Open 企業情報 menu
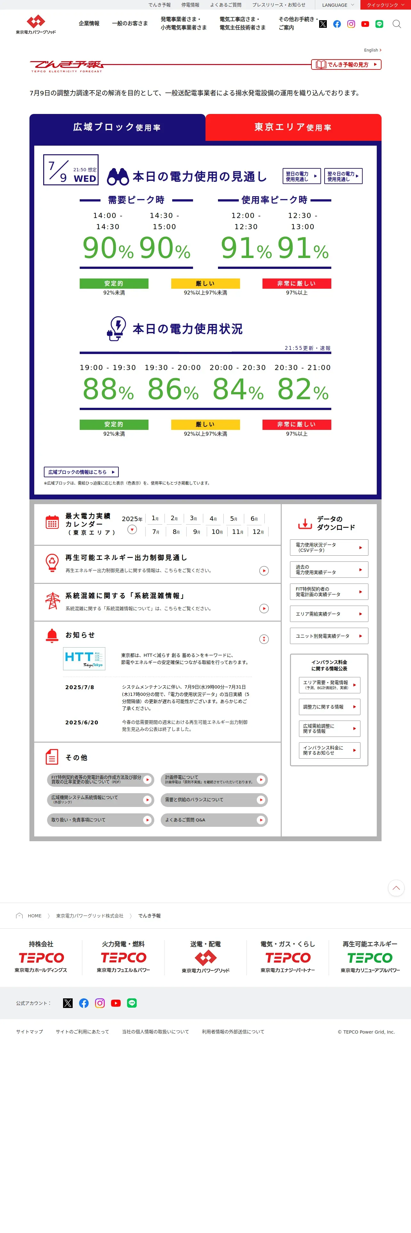This screenshot has height=1233, width=411. coord(89,23)
